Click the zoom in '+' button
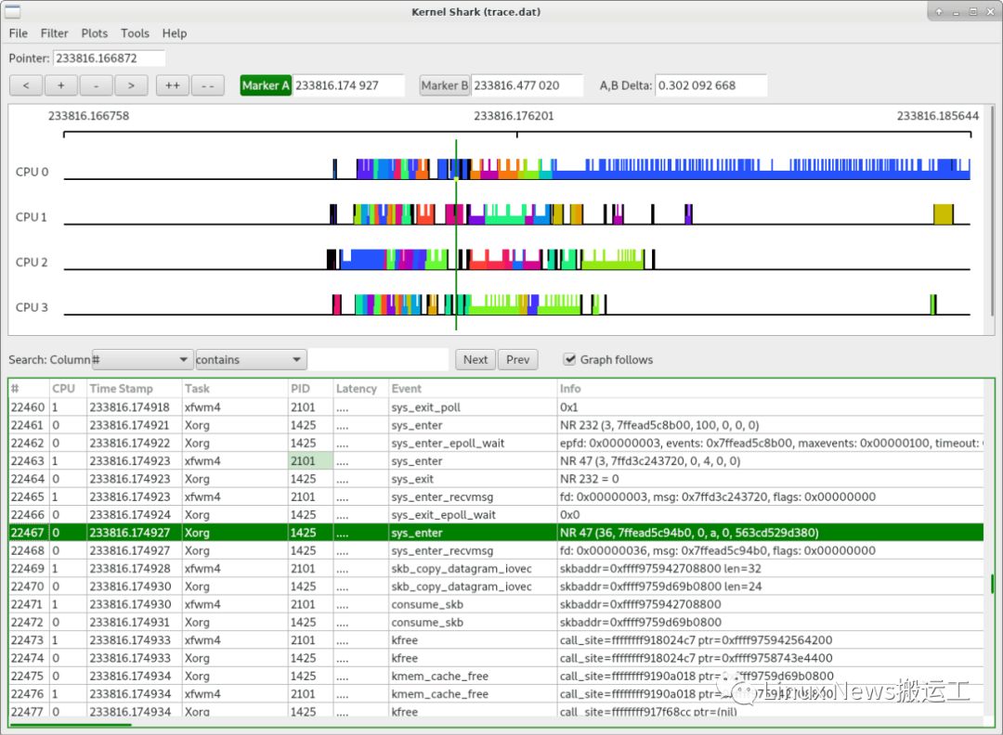This screenshot has width=1003, height=735. click(60, 85)
